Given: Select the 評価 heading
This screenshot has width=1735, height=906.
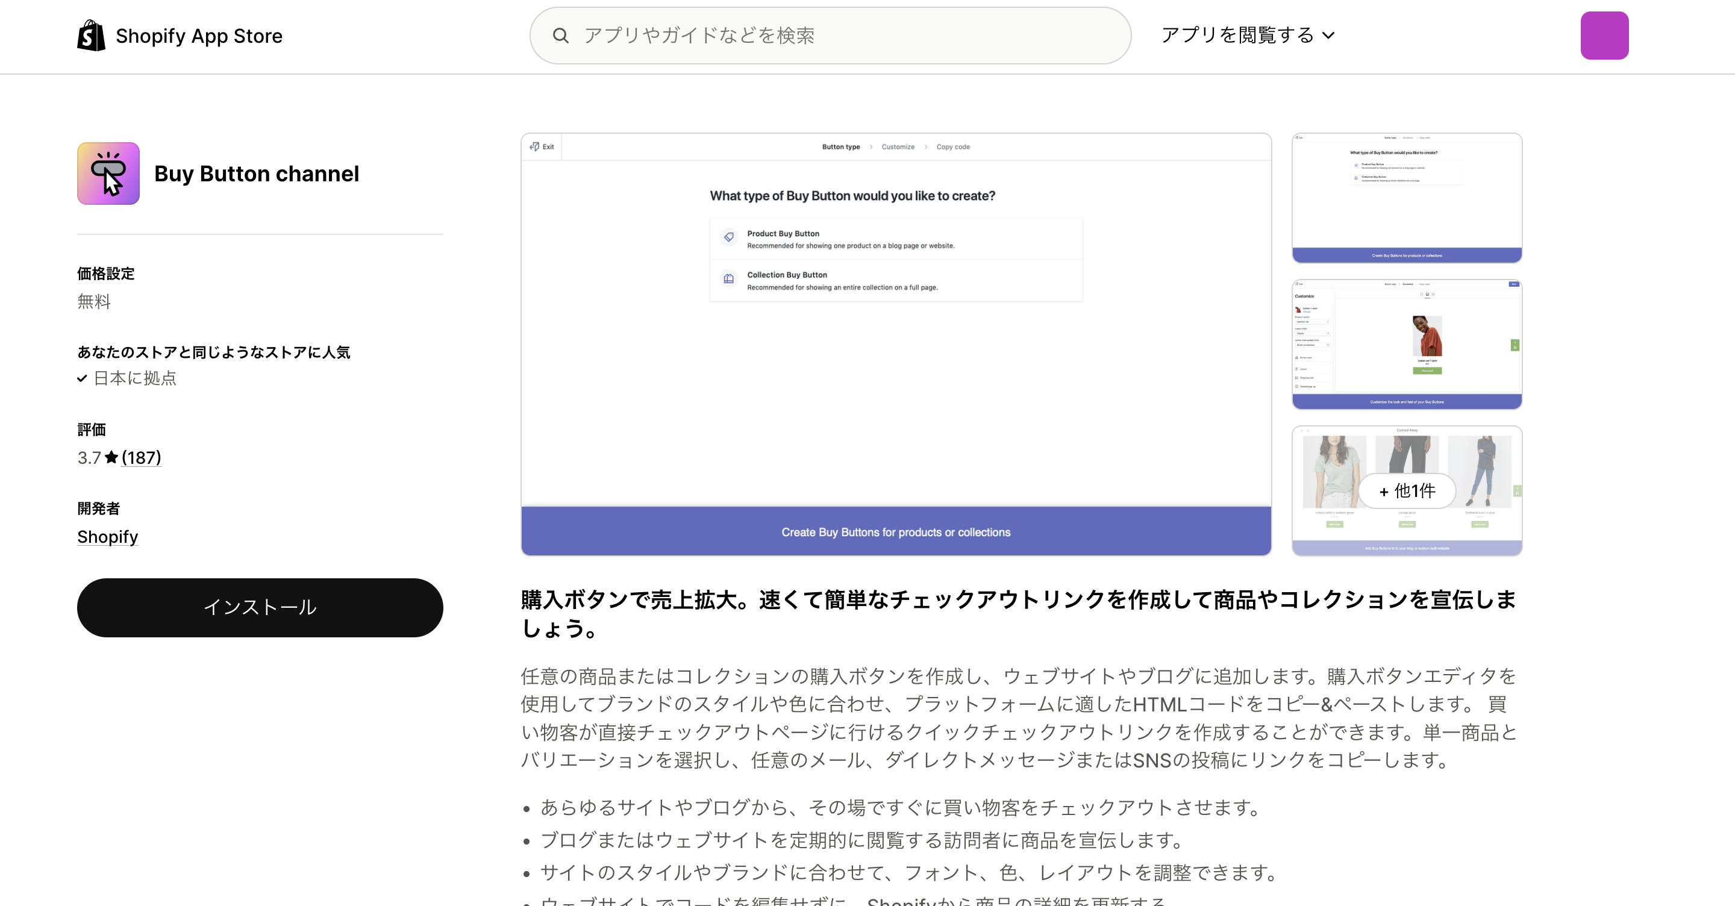Looking at the screenshot, I should (92, 430).
